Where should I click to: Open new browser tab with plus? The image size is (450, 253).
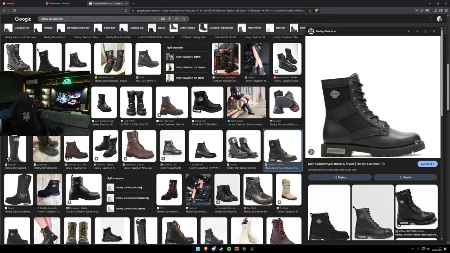pos(133,4)
